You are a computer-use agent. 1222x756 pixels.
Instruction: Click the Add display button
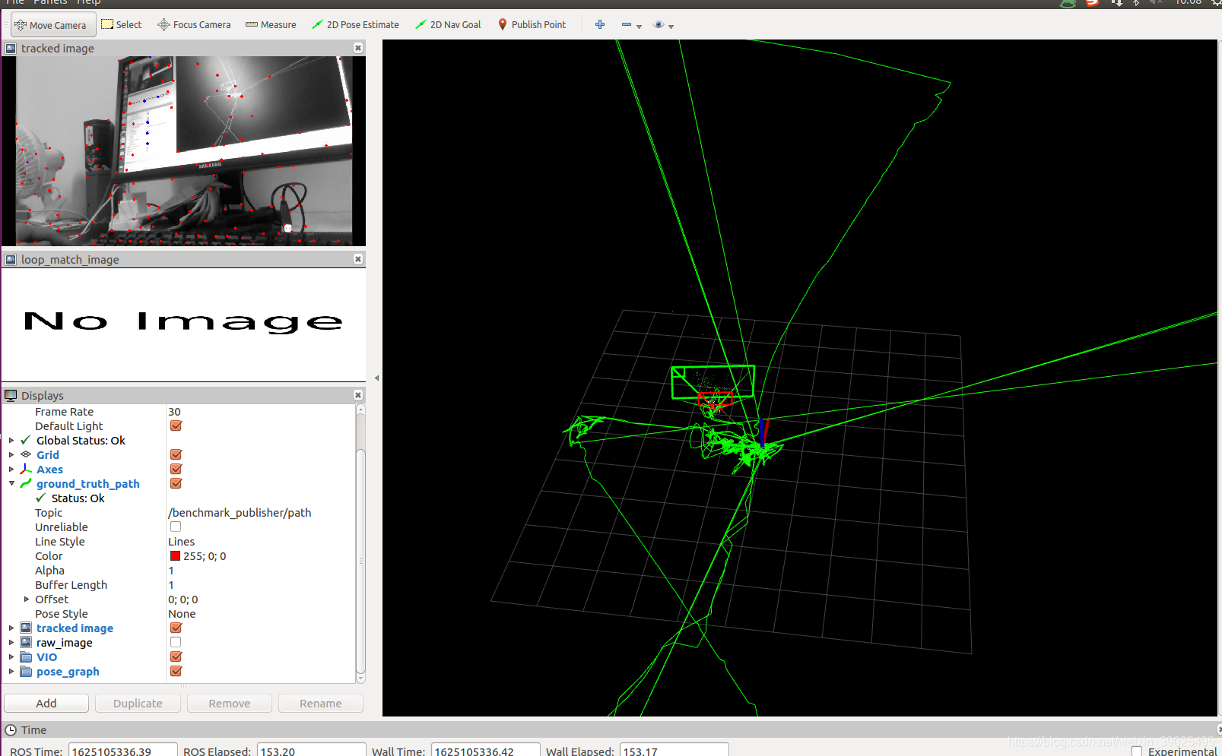coord(46,703)
